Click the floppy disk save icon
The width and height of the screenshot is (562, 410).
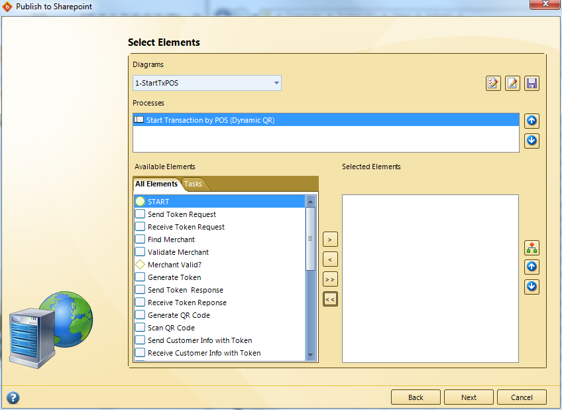pyautogui.click(x=532, y=84)
